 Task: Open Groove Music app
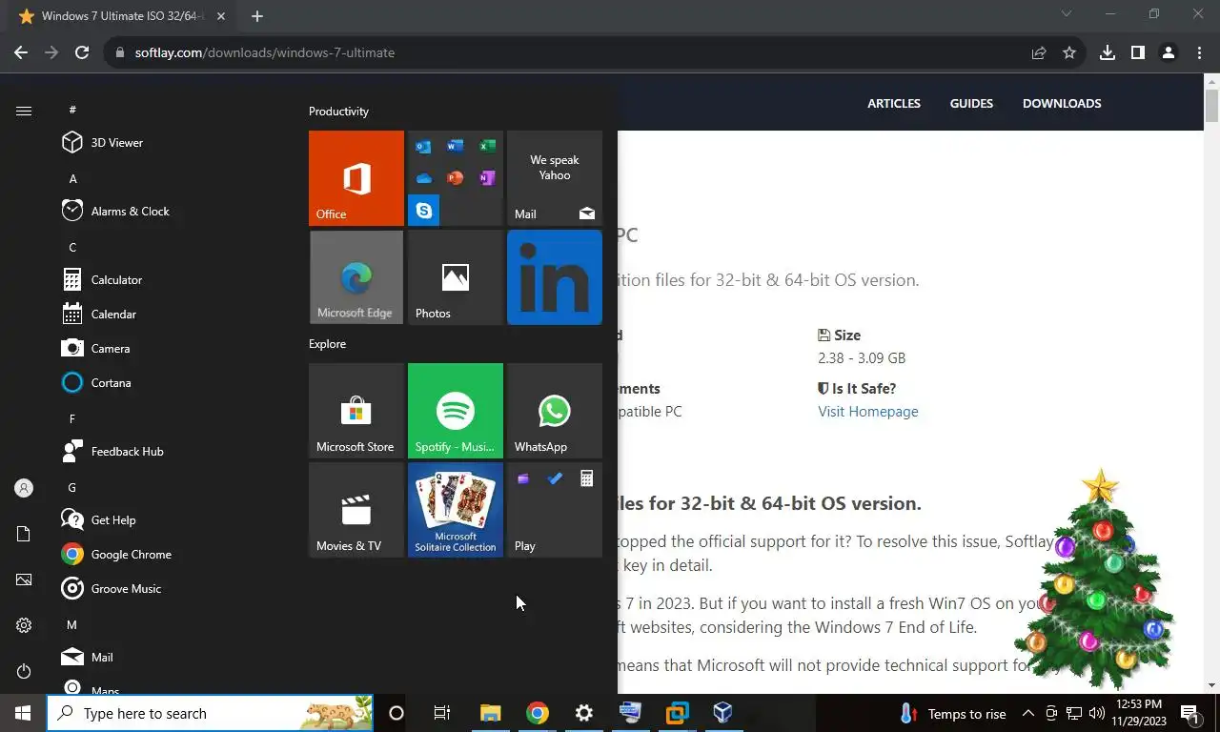175,589
